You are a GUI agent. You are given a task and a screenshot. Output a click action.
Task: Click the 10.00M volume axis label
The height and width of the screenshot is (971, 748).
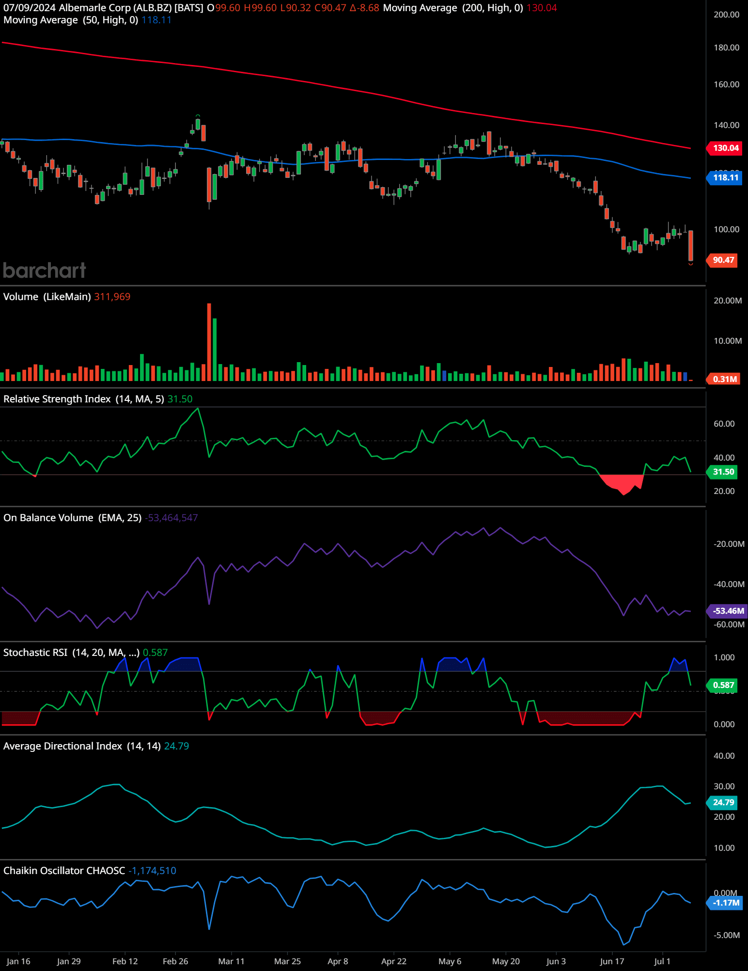[728, 341]
